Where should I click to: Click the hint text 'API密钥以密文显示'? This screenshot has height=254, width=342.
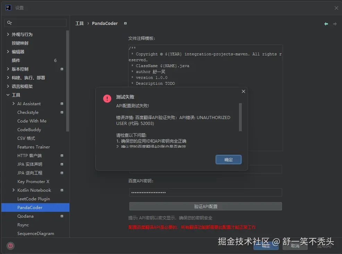[x=158, y=218]
